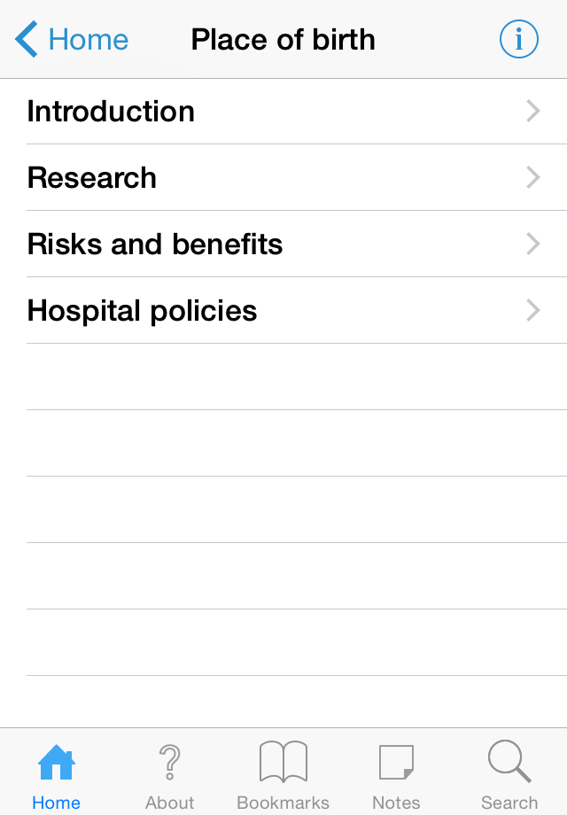Switch to the Search tab
This screenshot has width=567, height=815.
pyautogui.click(x=509, y=775)
